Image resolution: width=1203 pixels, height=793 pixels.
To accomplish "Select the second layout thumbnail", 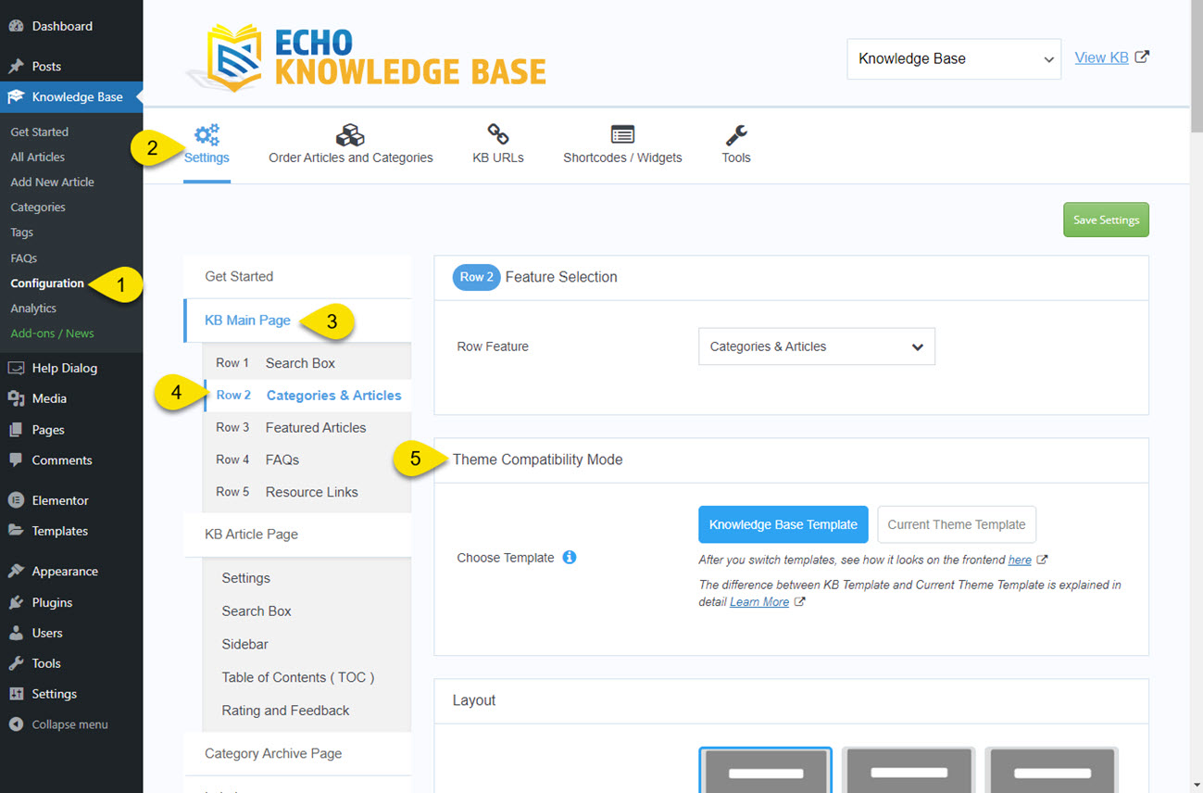I will 909,770.
